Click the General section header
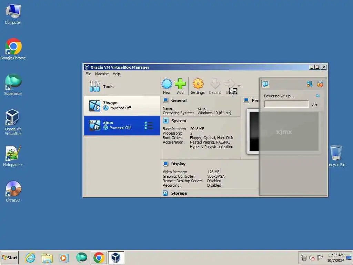The height and width of the screenshot is (265, 353). [179, 100]
